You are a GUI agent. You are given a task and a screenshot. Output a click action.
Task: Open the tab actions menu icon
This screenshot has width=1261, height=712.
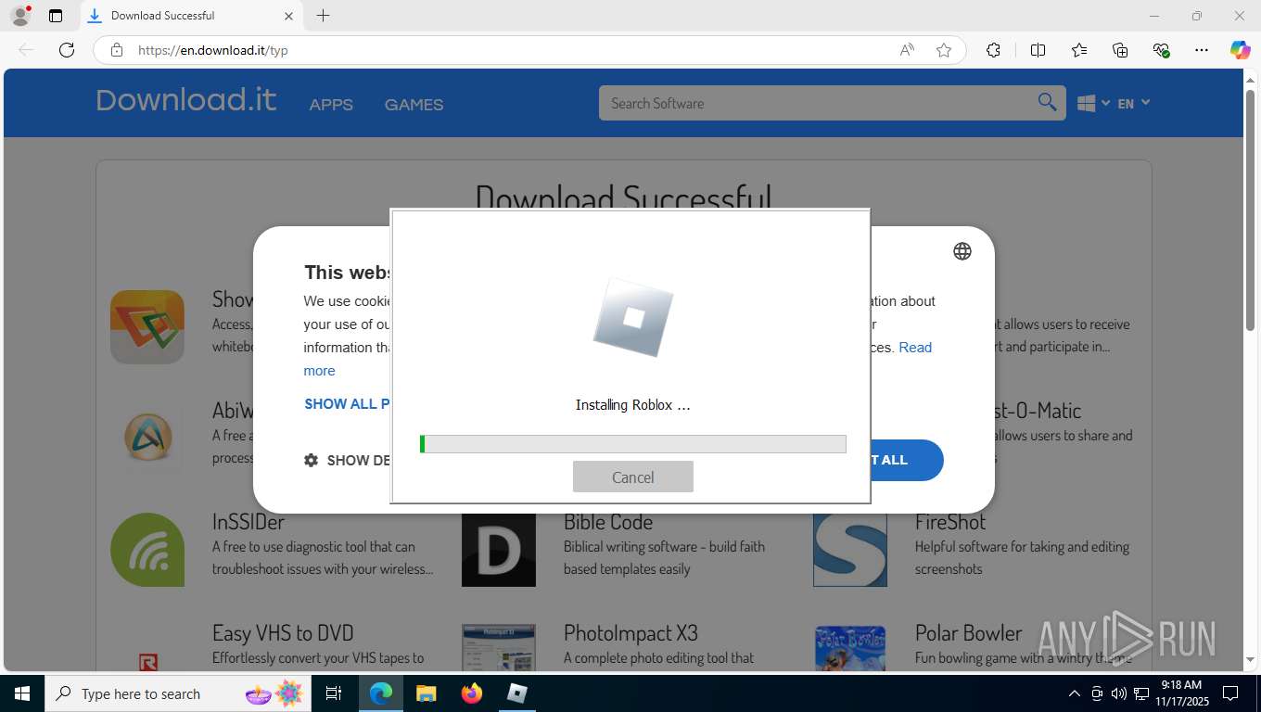(x=56, y=16)
